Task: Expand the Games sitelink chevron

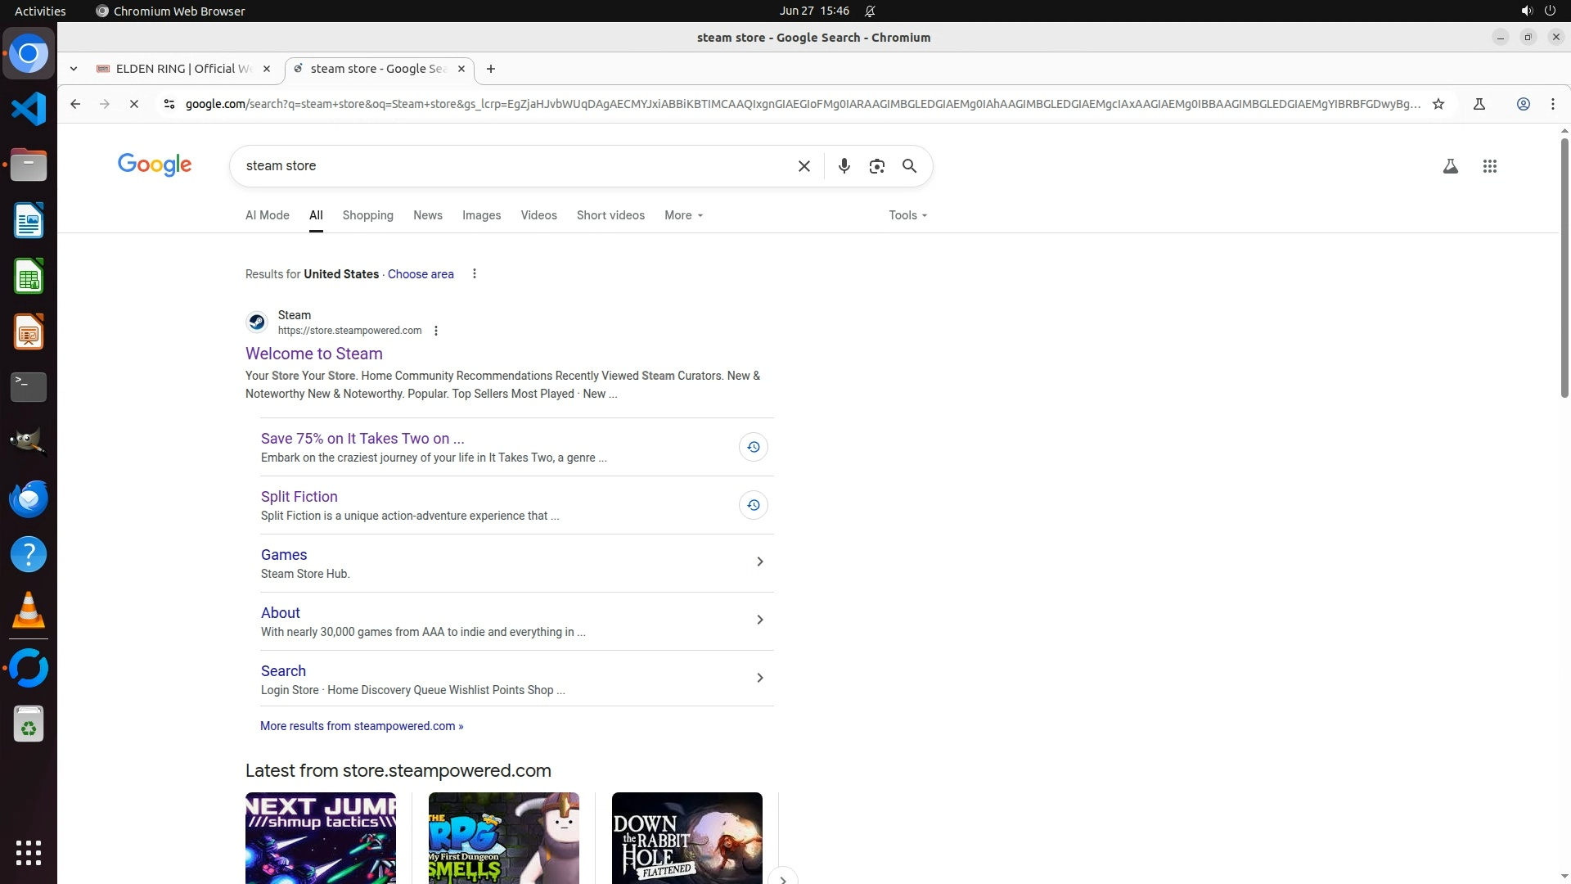Action: (759, 562)
